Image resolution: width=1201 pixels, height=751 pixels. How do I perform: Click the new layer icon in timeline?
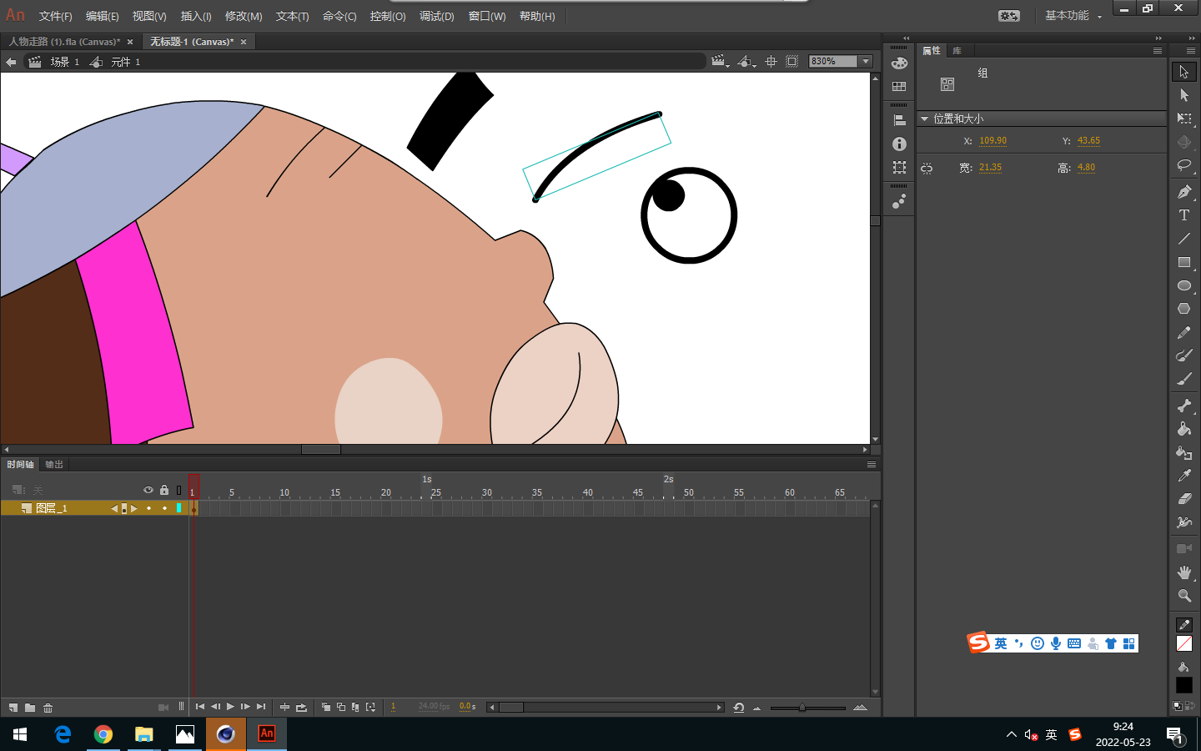tap(13, 708)
